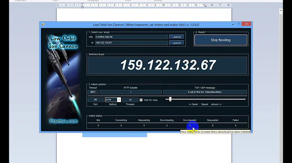Click the Stop flooding button
Viewport: 292px width, 163px height.
[x=221, y=40]
